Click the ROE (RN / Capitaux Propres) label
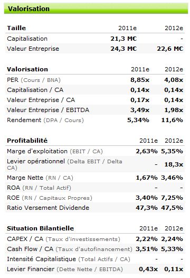 point(50,198)
